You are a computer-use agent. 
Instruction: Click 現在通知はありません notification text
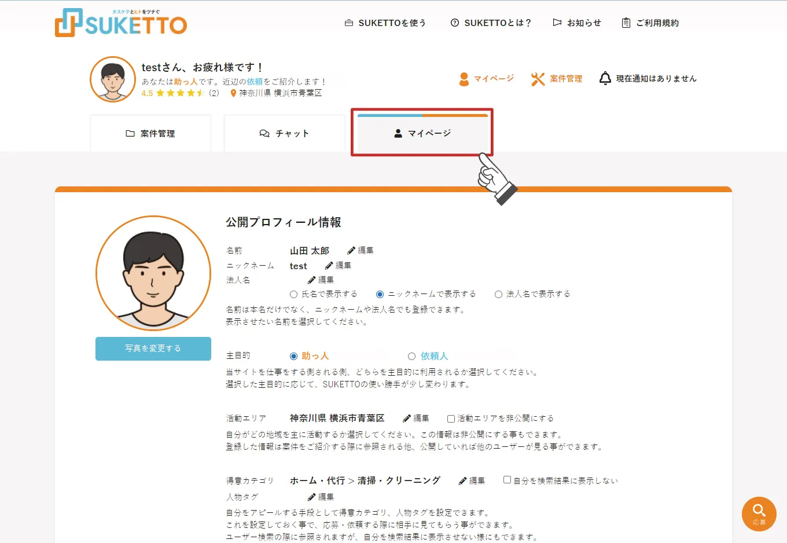coord(656,79)
